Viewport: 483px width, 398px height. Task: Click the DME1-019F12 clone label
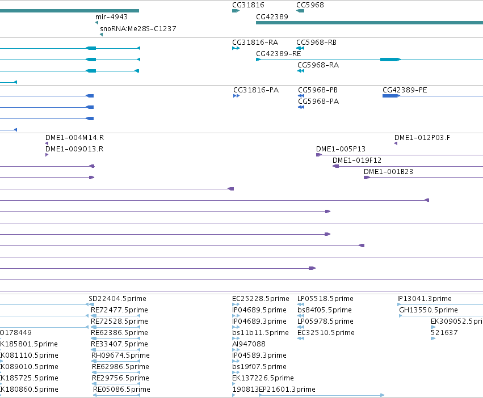pyautogui.click(x=356, y=160)
